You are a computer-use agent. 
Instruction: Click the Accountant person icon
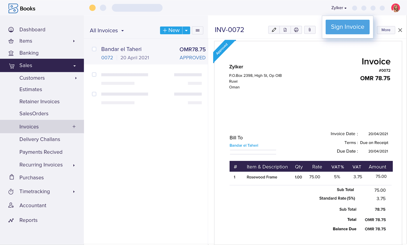11,205
